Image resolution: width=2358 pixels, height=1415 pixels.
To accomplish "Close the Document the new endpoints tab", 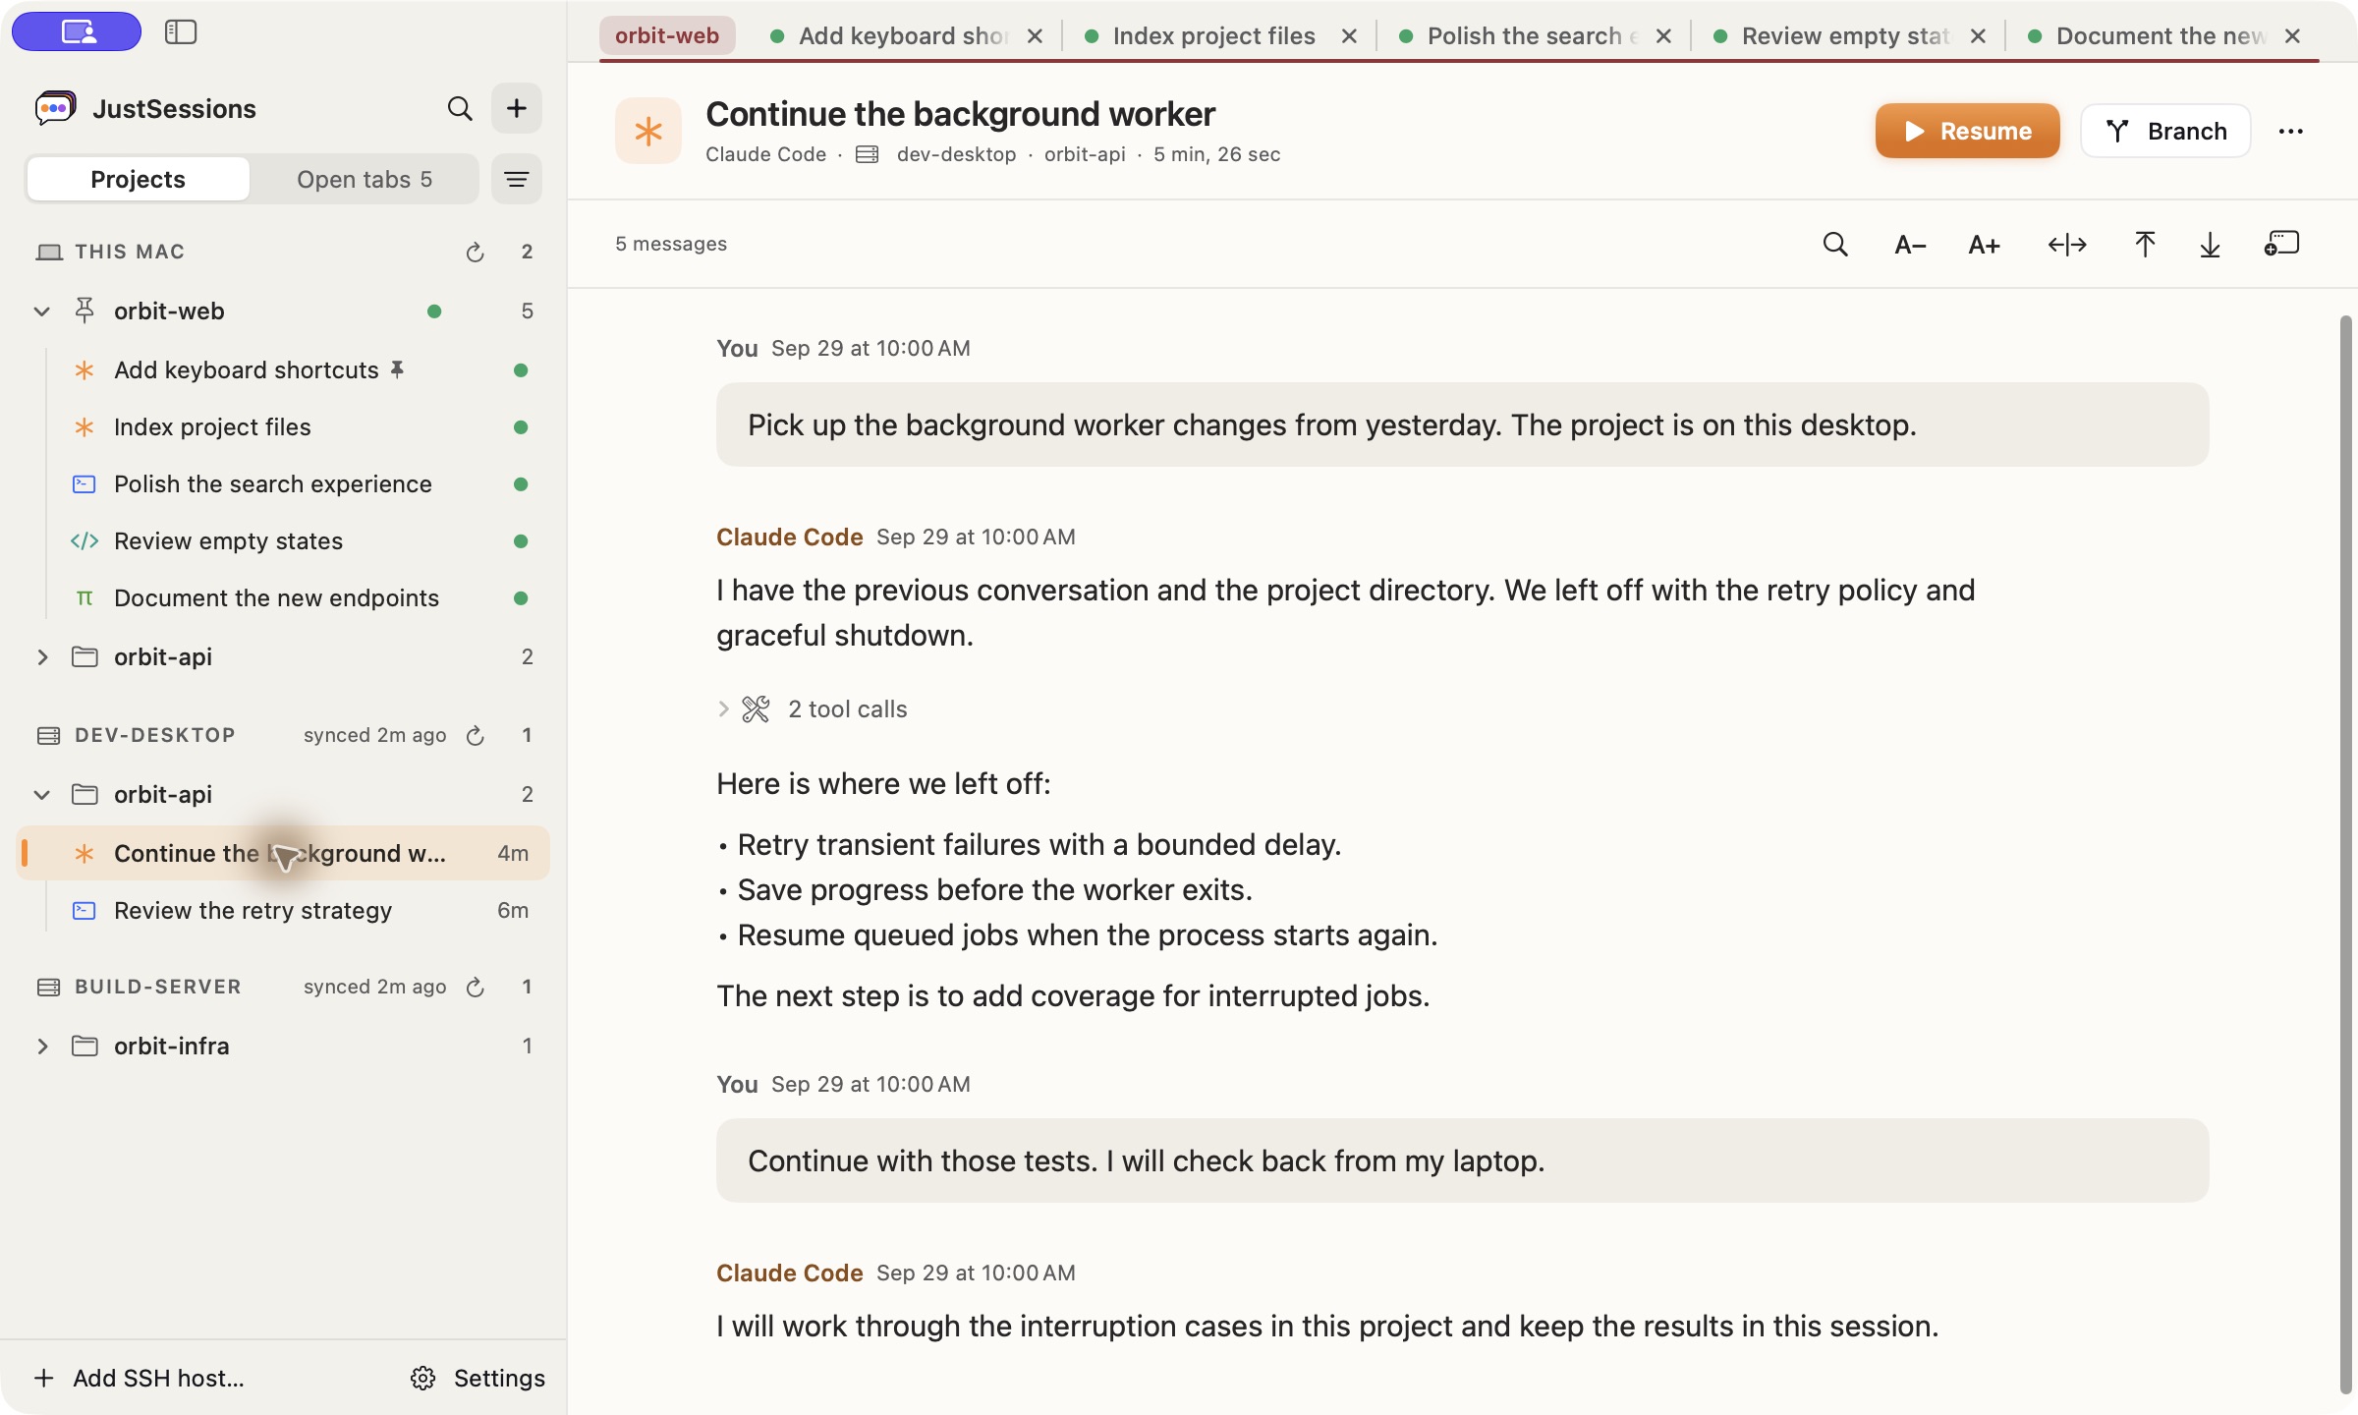I will pos(2292,36).
